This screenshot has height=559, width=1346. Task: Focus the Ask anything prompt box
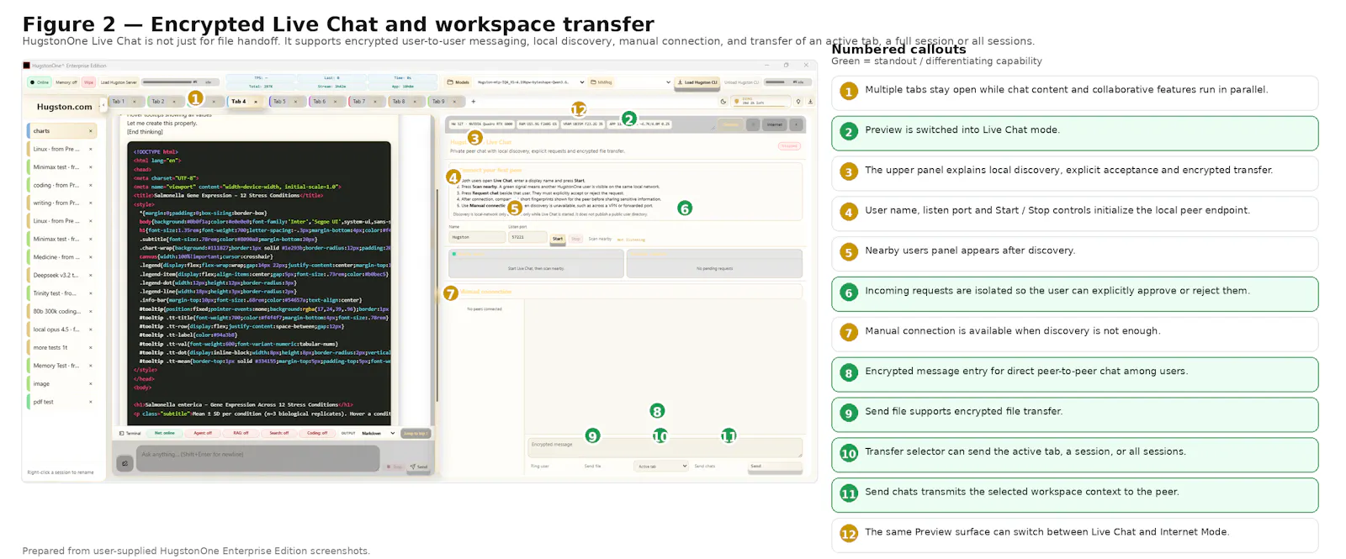pyautogui.click(x=257, y=458)
